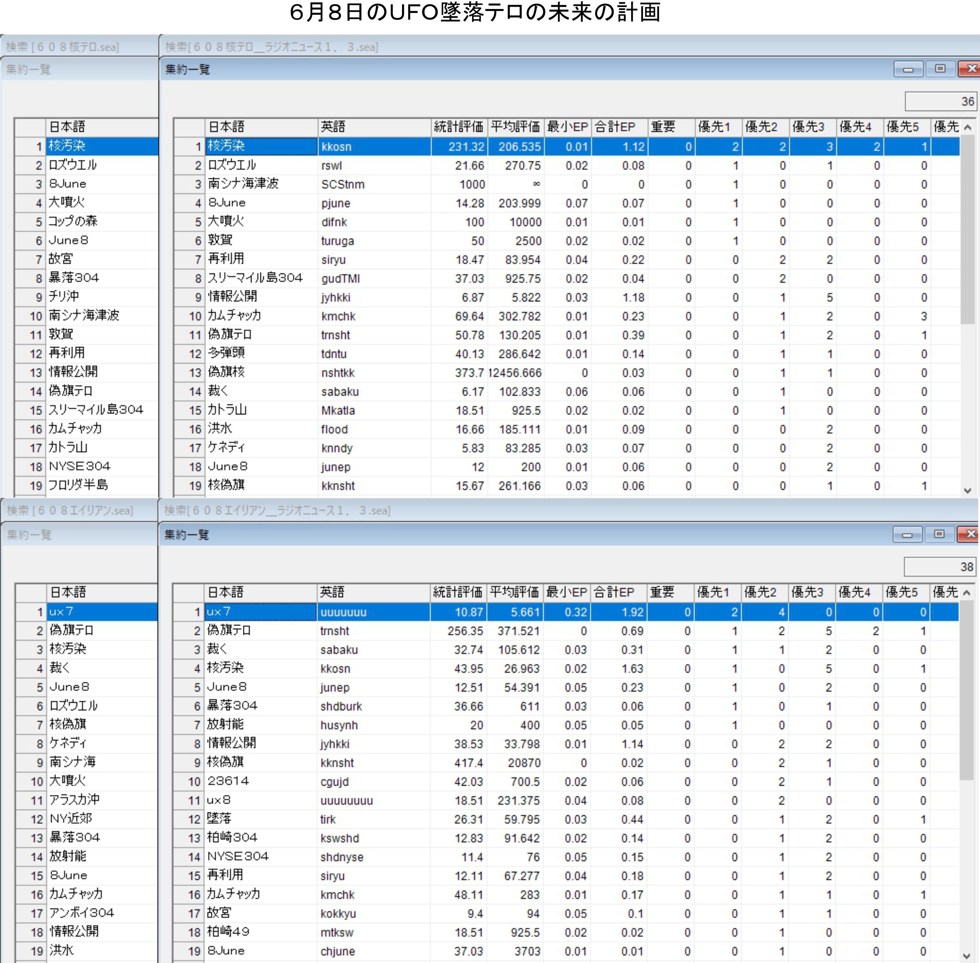Image resolution: width=980 pixels, height=963 pixels.
Task: Click 優先1 column header in top table
Action: coord(719,127)
